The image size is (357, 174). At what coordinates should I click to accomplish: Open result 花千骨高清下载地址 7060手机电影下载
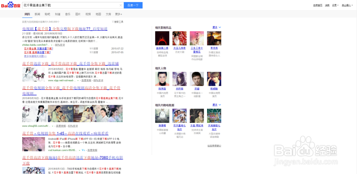[72, 160]
